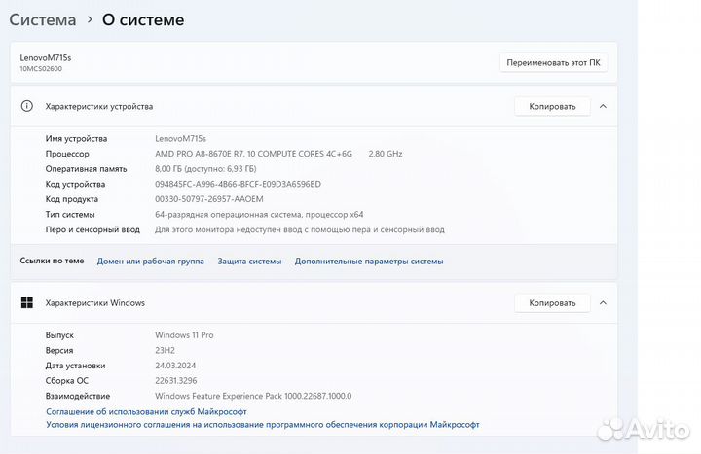
Task: Select pen and touch input description text
Action: tap(300, 229)
